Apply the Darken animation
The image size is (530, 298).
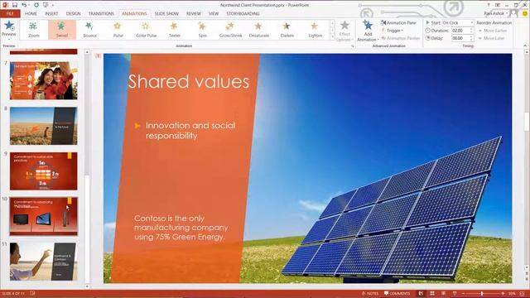pyautogui.click(x=287, y=30)
